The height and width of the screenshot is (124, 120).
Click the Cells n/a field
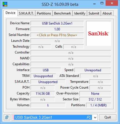(x=74, y=47)
